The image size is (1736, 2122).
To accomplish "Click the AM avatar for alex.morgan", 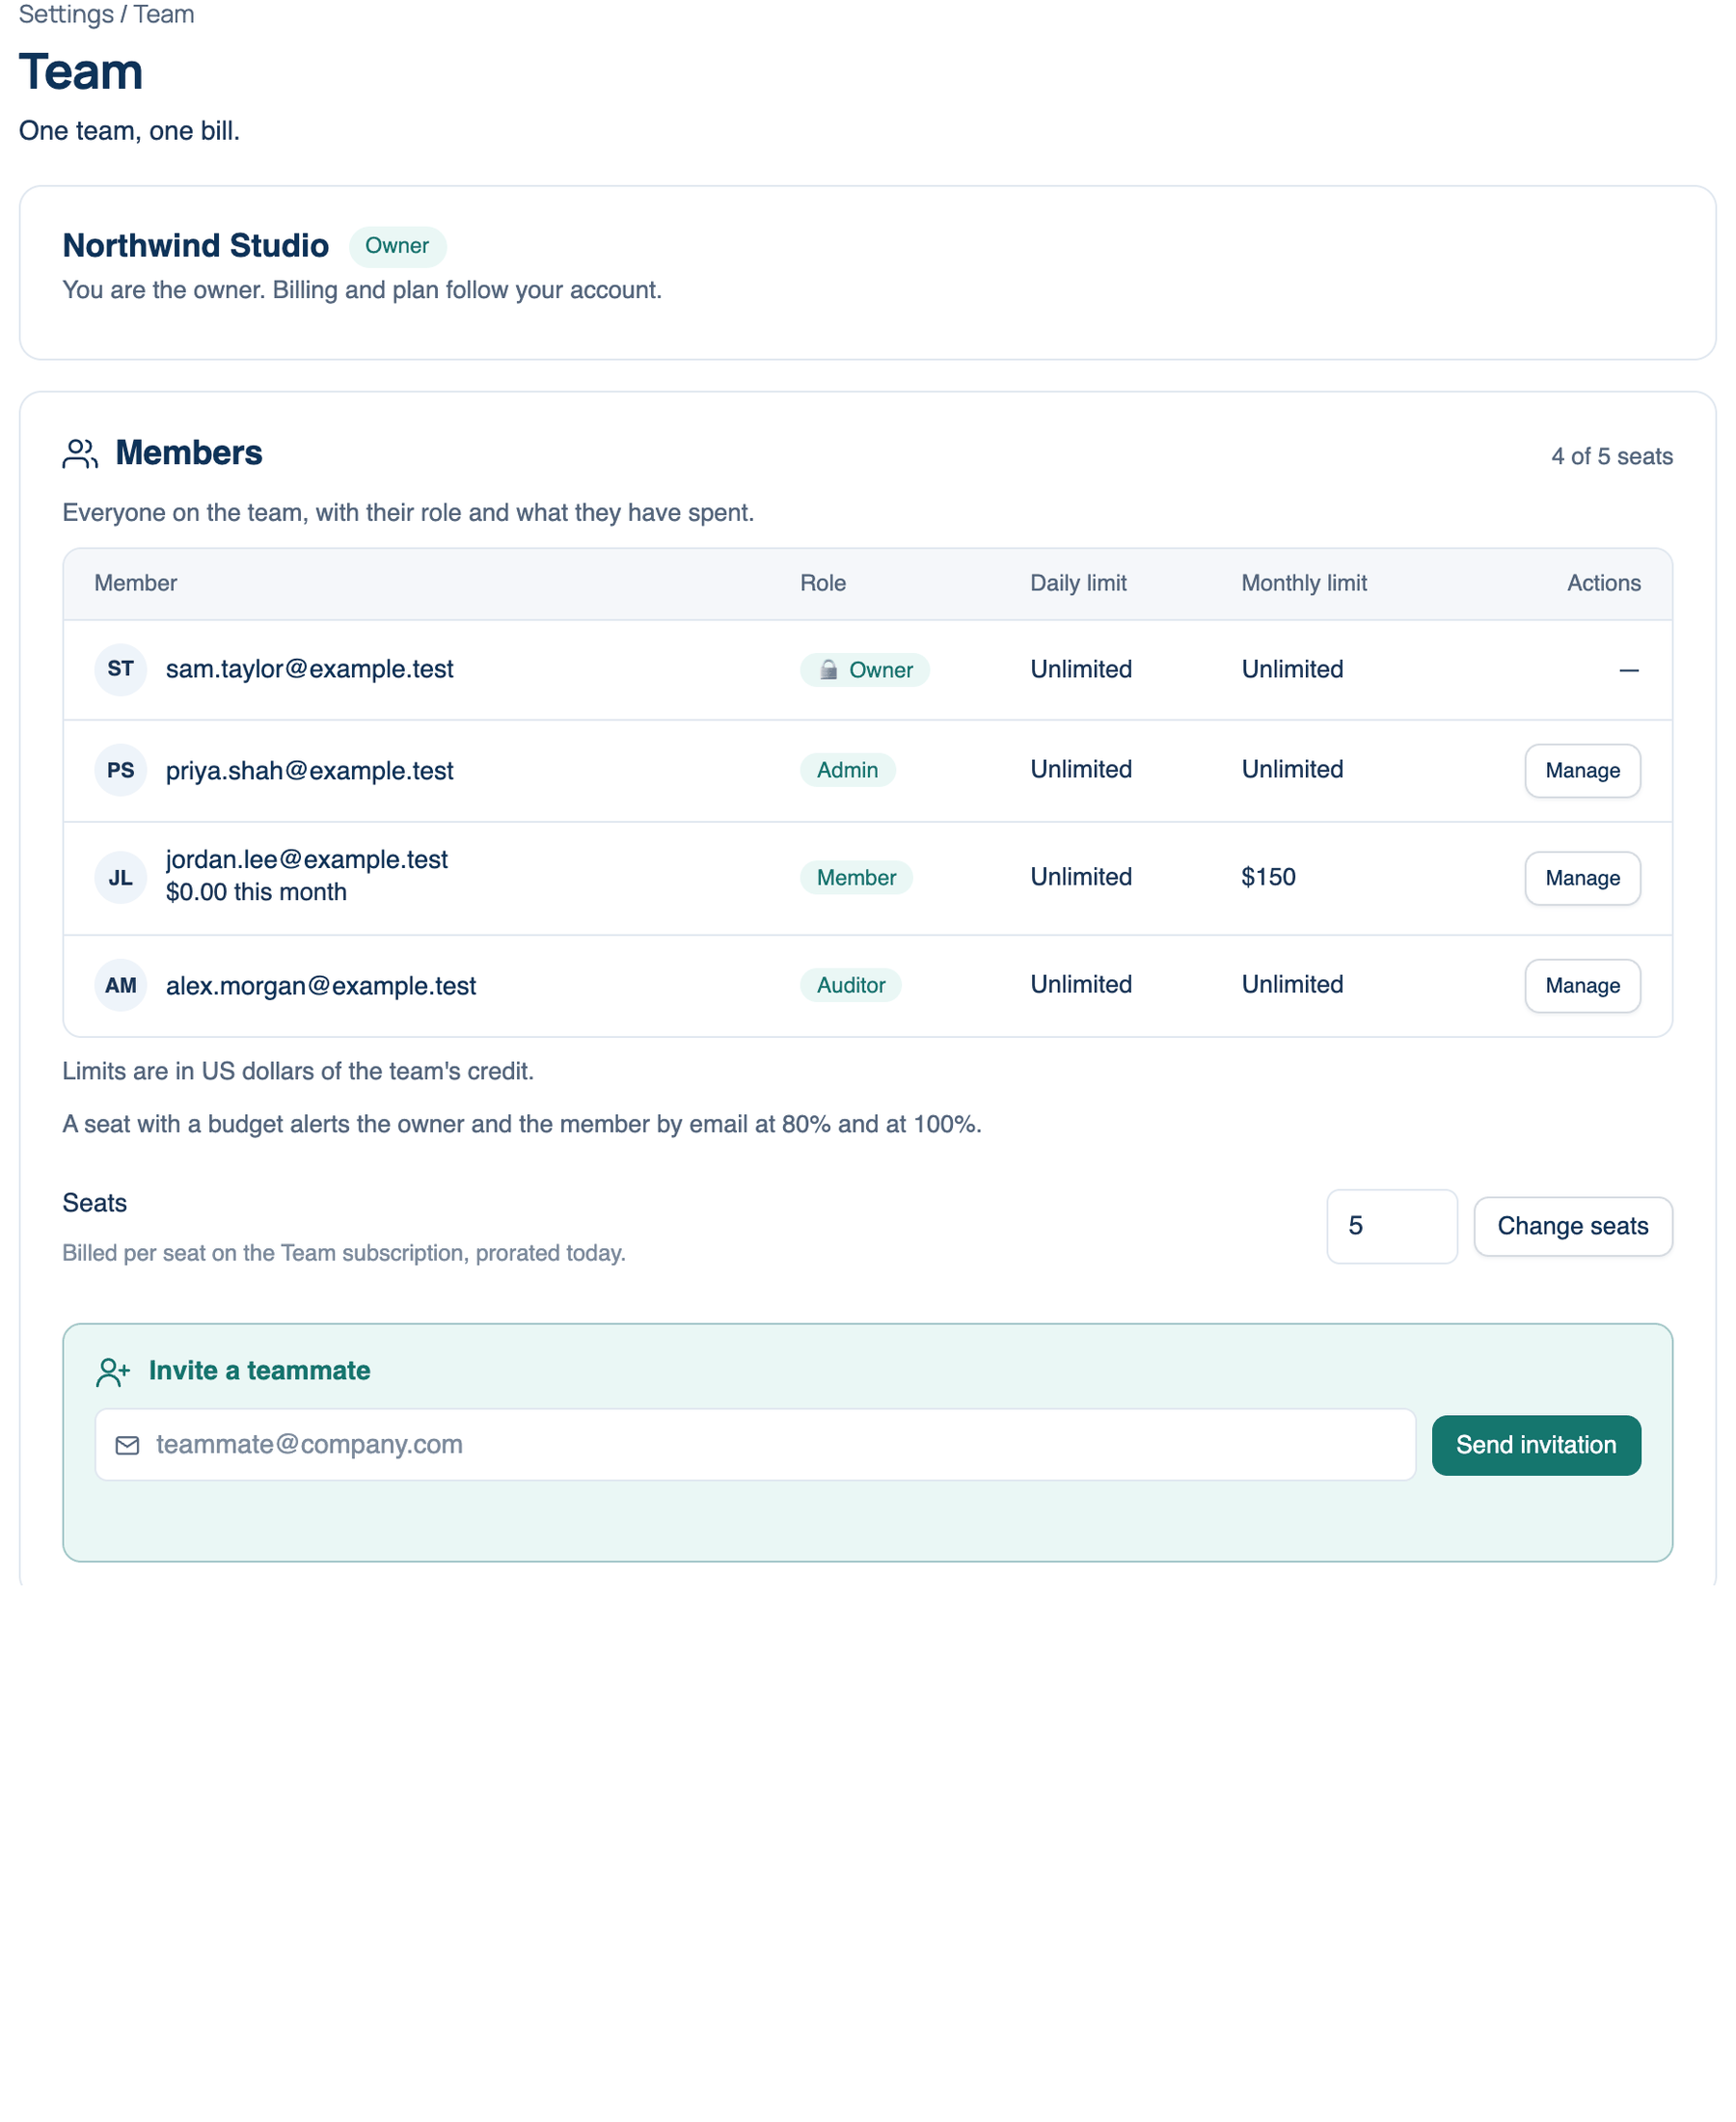I will point(121,985).
